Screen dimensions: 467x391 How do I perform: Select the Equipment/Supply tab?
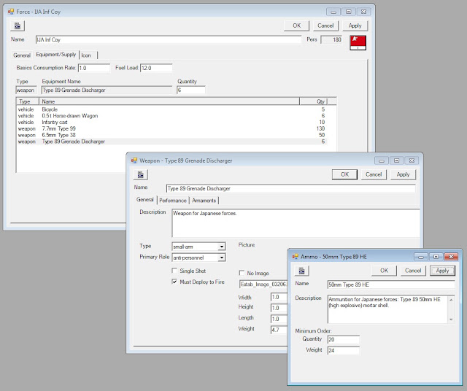click(x=56, y=55)
